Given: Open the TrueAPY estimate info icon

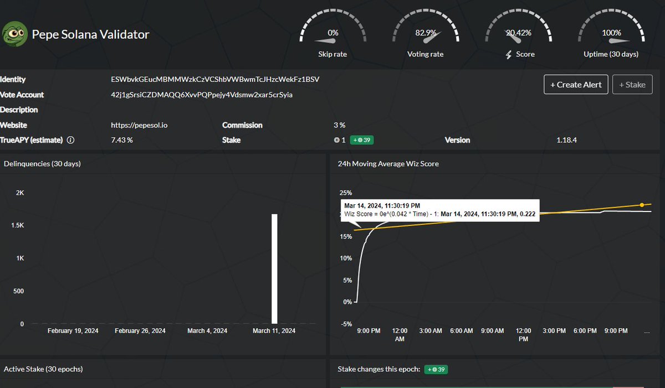Looking at the screenshot, I should point(70,140).
